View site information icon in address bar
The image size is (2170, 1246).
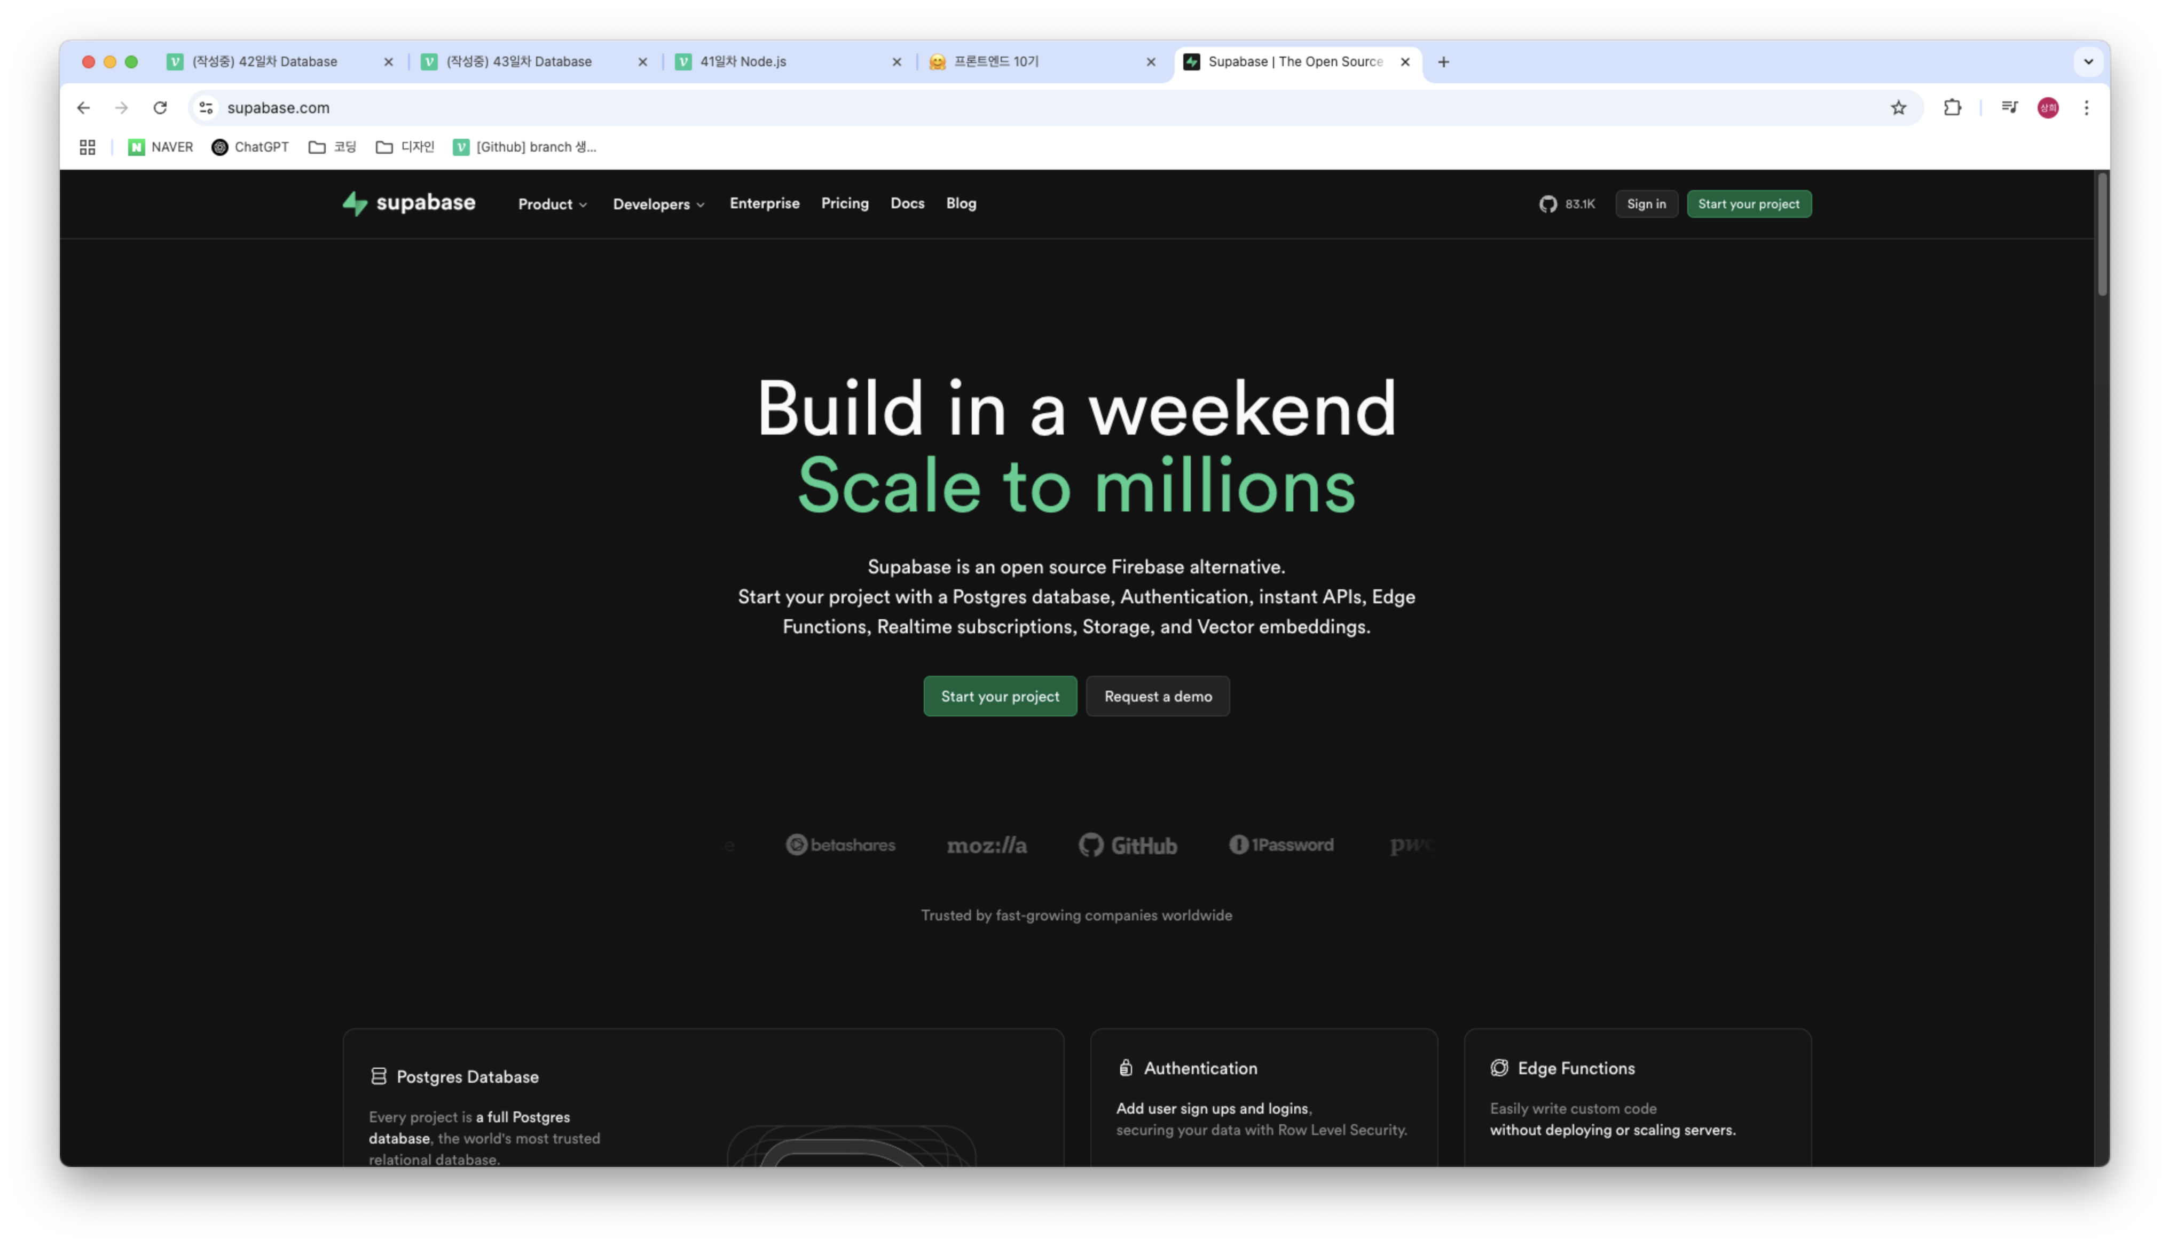click(206, 108)
